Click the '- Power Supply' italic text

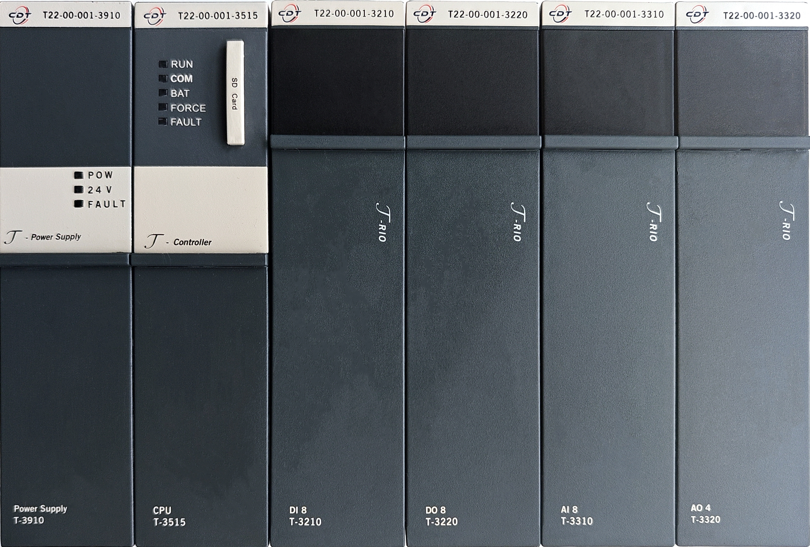[53, 237]
